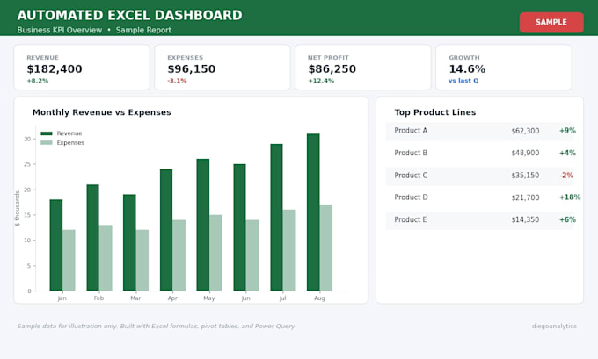This screenshot has width=598, height=359.
Task: Click the light green Expenses legend swatch
Action: (x=46, y=143)
